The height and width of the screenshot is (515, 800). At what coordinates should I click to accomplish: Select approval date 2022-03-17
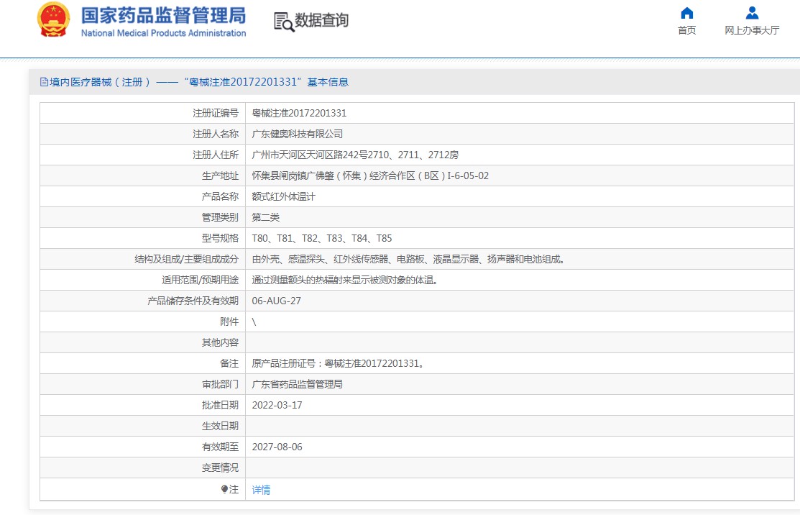pyautogui.click(x=277, y=405)
